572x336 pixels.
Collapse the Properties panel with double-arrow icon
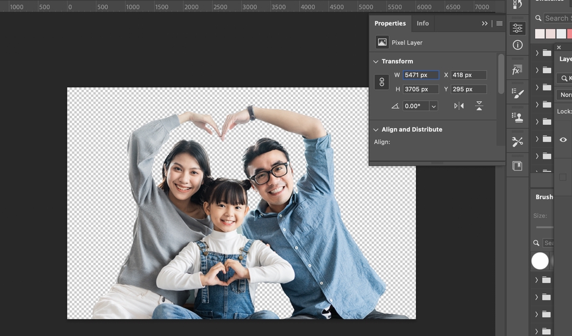click(484, 24)
